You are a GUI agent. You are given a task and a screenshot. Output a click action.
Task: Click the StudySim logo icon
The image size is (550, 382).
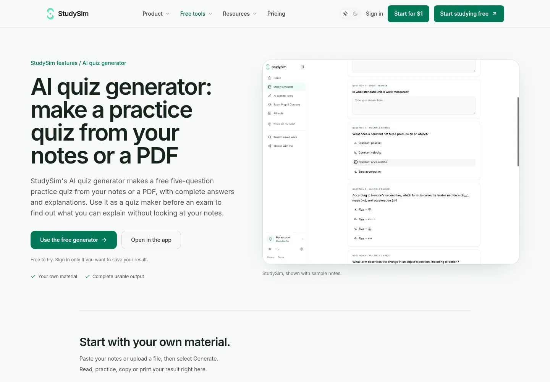[x=50, y=14]
